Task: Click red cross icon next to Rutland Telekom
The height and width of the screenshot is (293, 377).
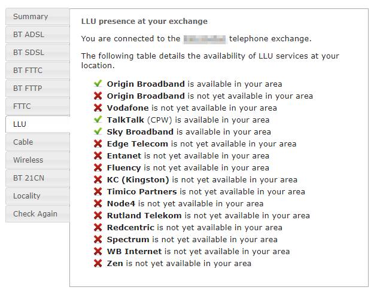Action: (x=98, y=215)
